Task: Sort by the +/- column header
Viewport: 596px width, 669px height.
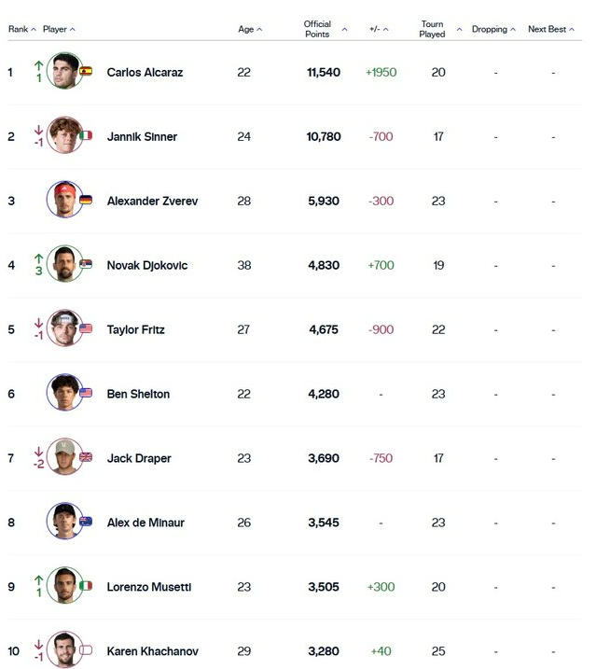Action: [x=379, y=29]
